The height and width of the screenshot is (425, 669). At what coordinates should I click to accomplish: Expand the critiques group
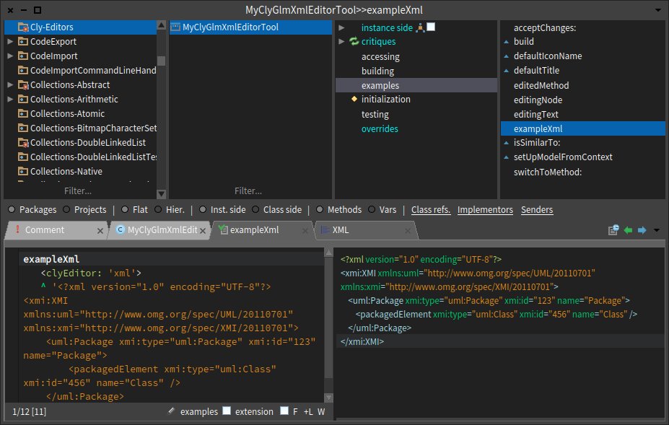tap(342, 42)
